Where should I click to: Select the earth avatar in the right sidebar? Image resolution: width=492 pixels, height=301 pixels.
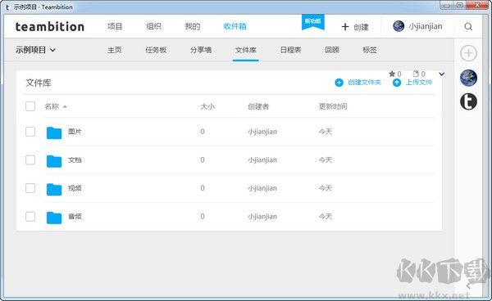(x=468, y=78)
